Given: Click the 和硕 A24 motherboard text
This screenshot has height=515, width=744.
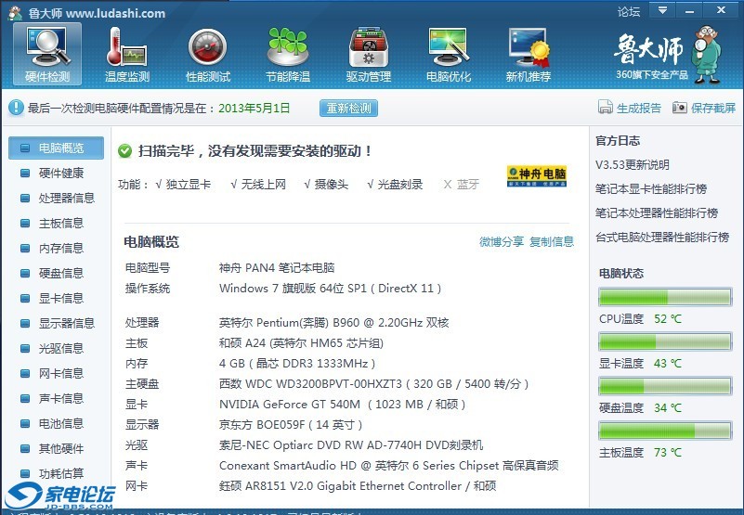Looking at the screenshot, I should tap(301, 343).
